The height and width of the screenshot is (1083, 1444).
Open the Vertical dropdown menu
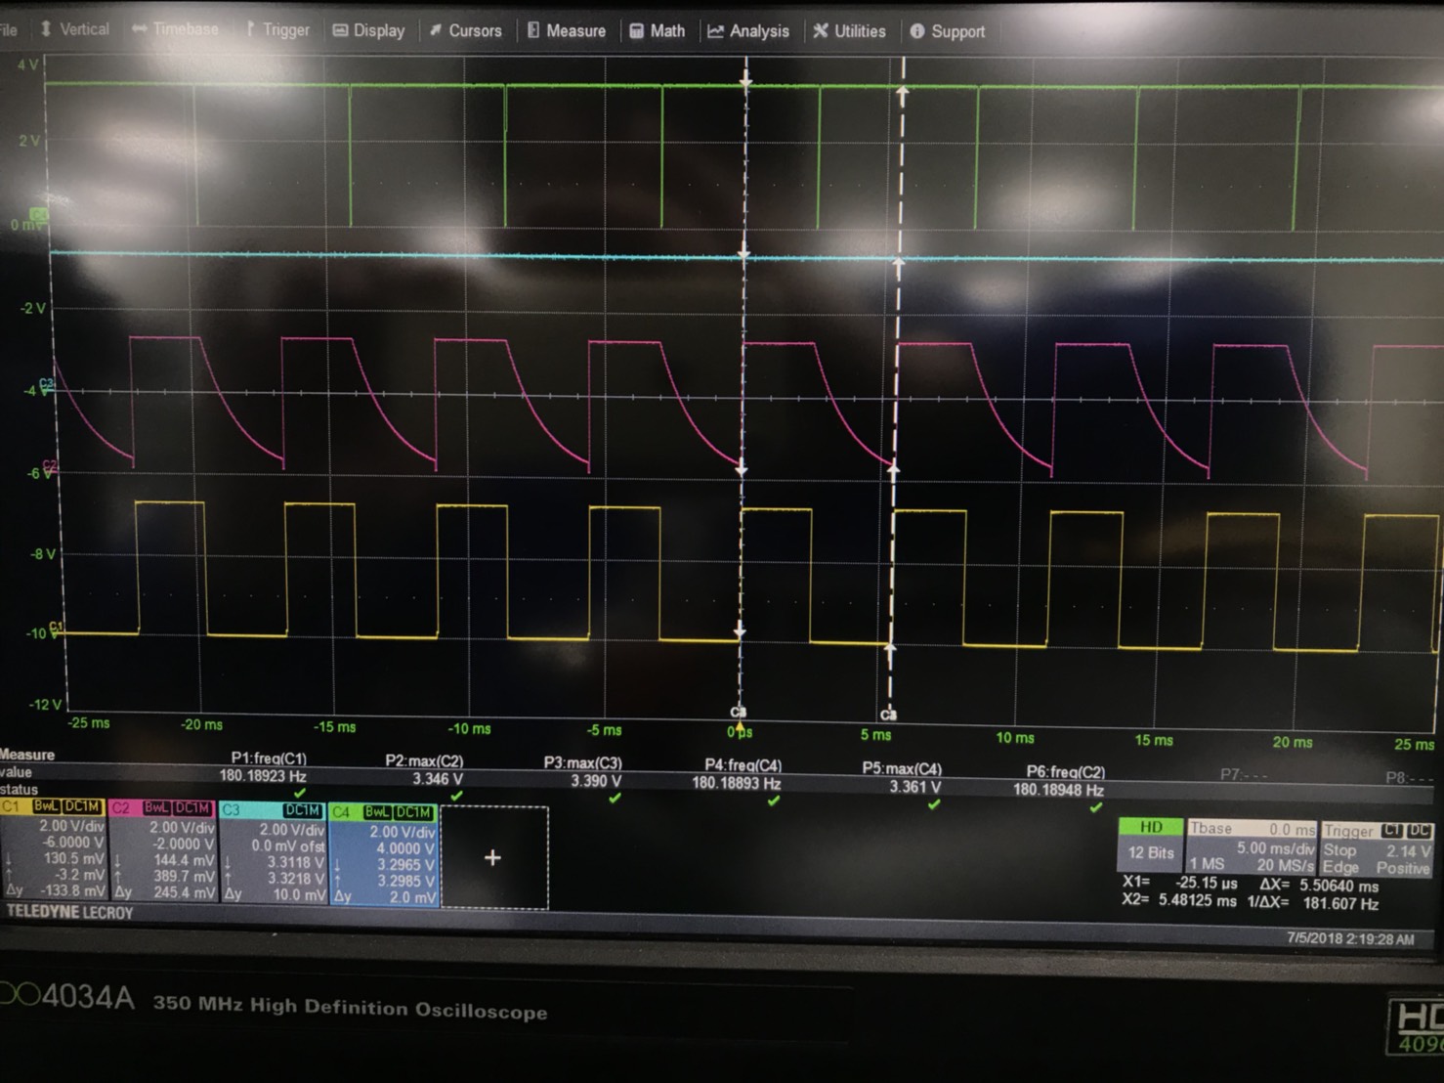coord(74,29)
